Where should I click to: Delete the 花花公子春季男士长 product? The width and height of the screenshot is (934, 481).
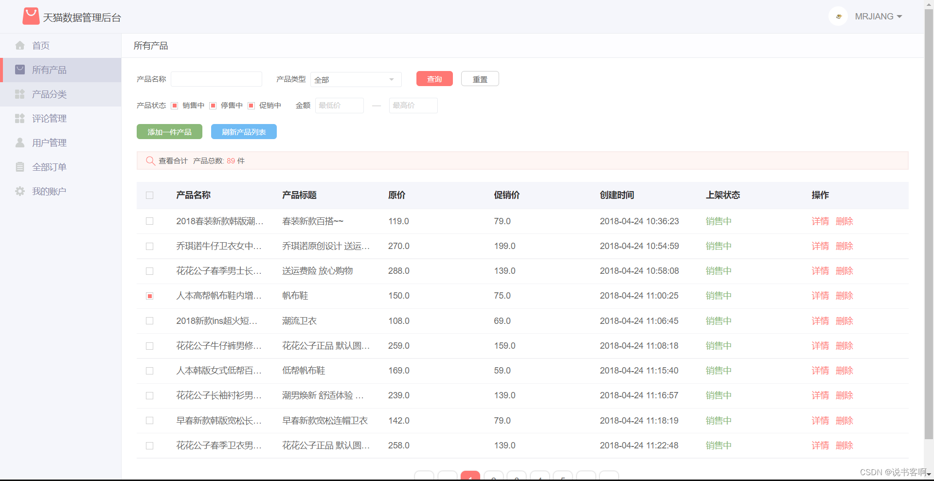844,271
